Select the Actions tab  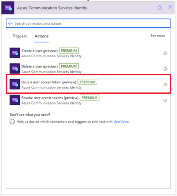(41, 36)
